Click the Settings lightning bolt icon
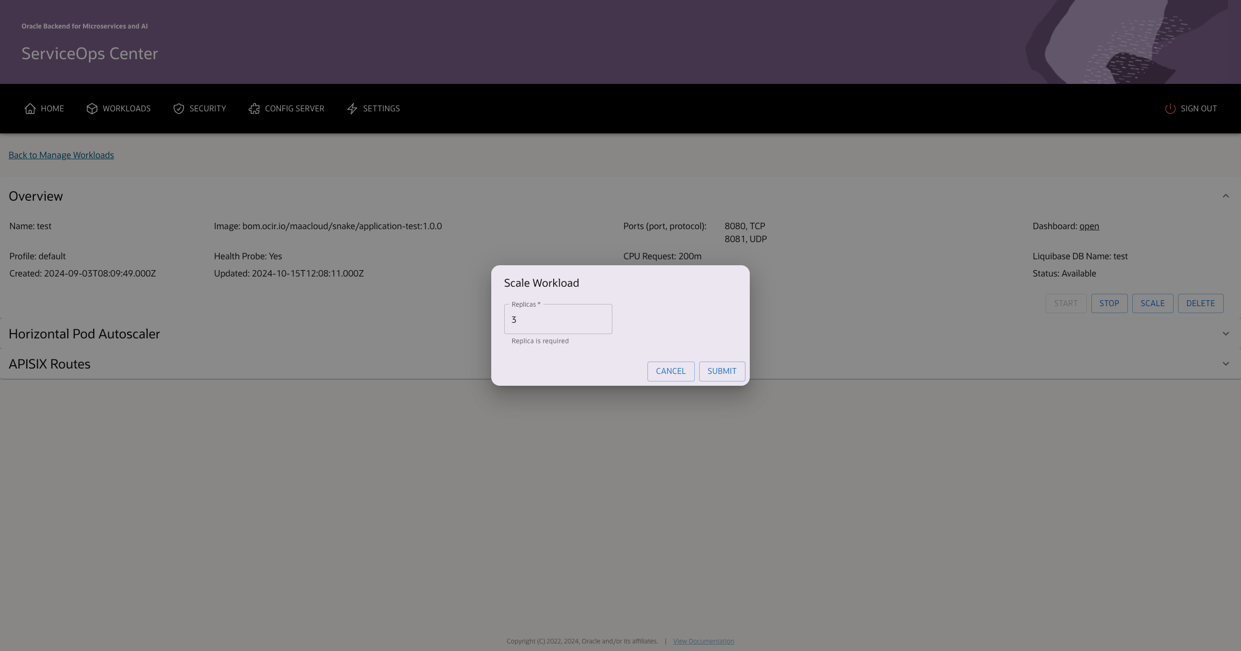1241x651 pixels. click(x=352, y=109)
